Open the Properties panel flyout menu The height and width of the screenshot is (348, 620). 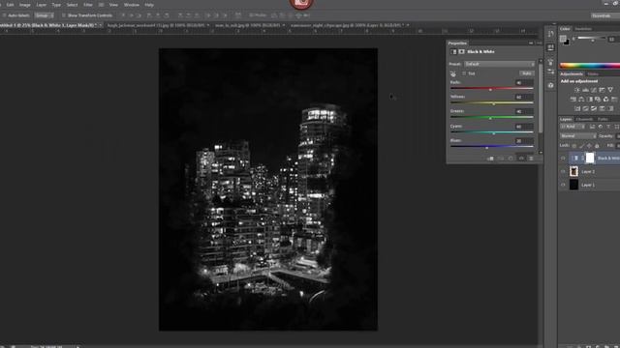tap(539, 43)
